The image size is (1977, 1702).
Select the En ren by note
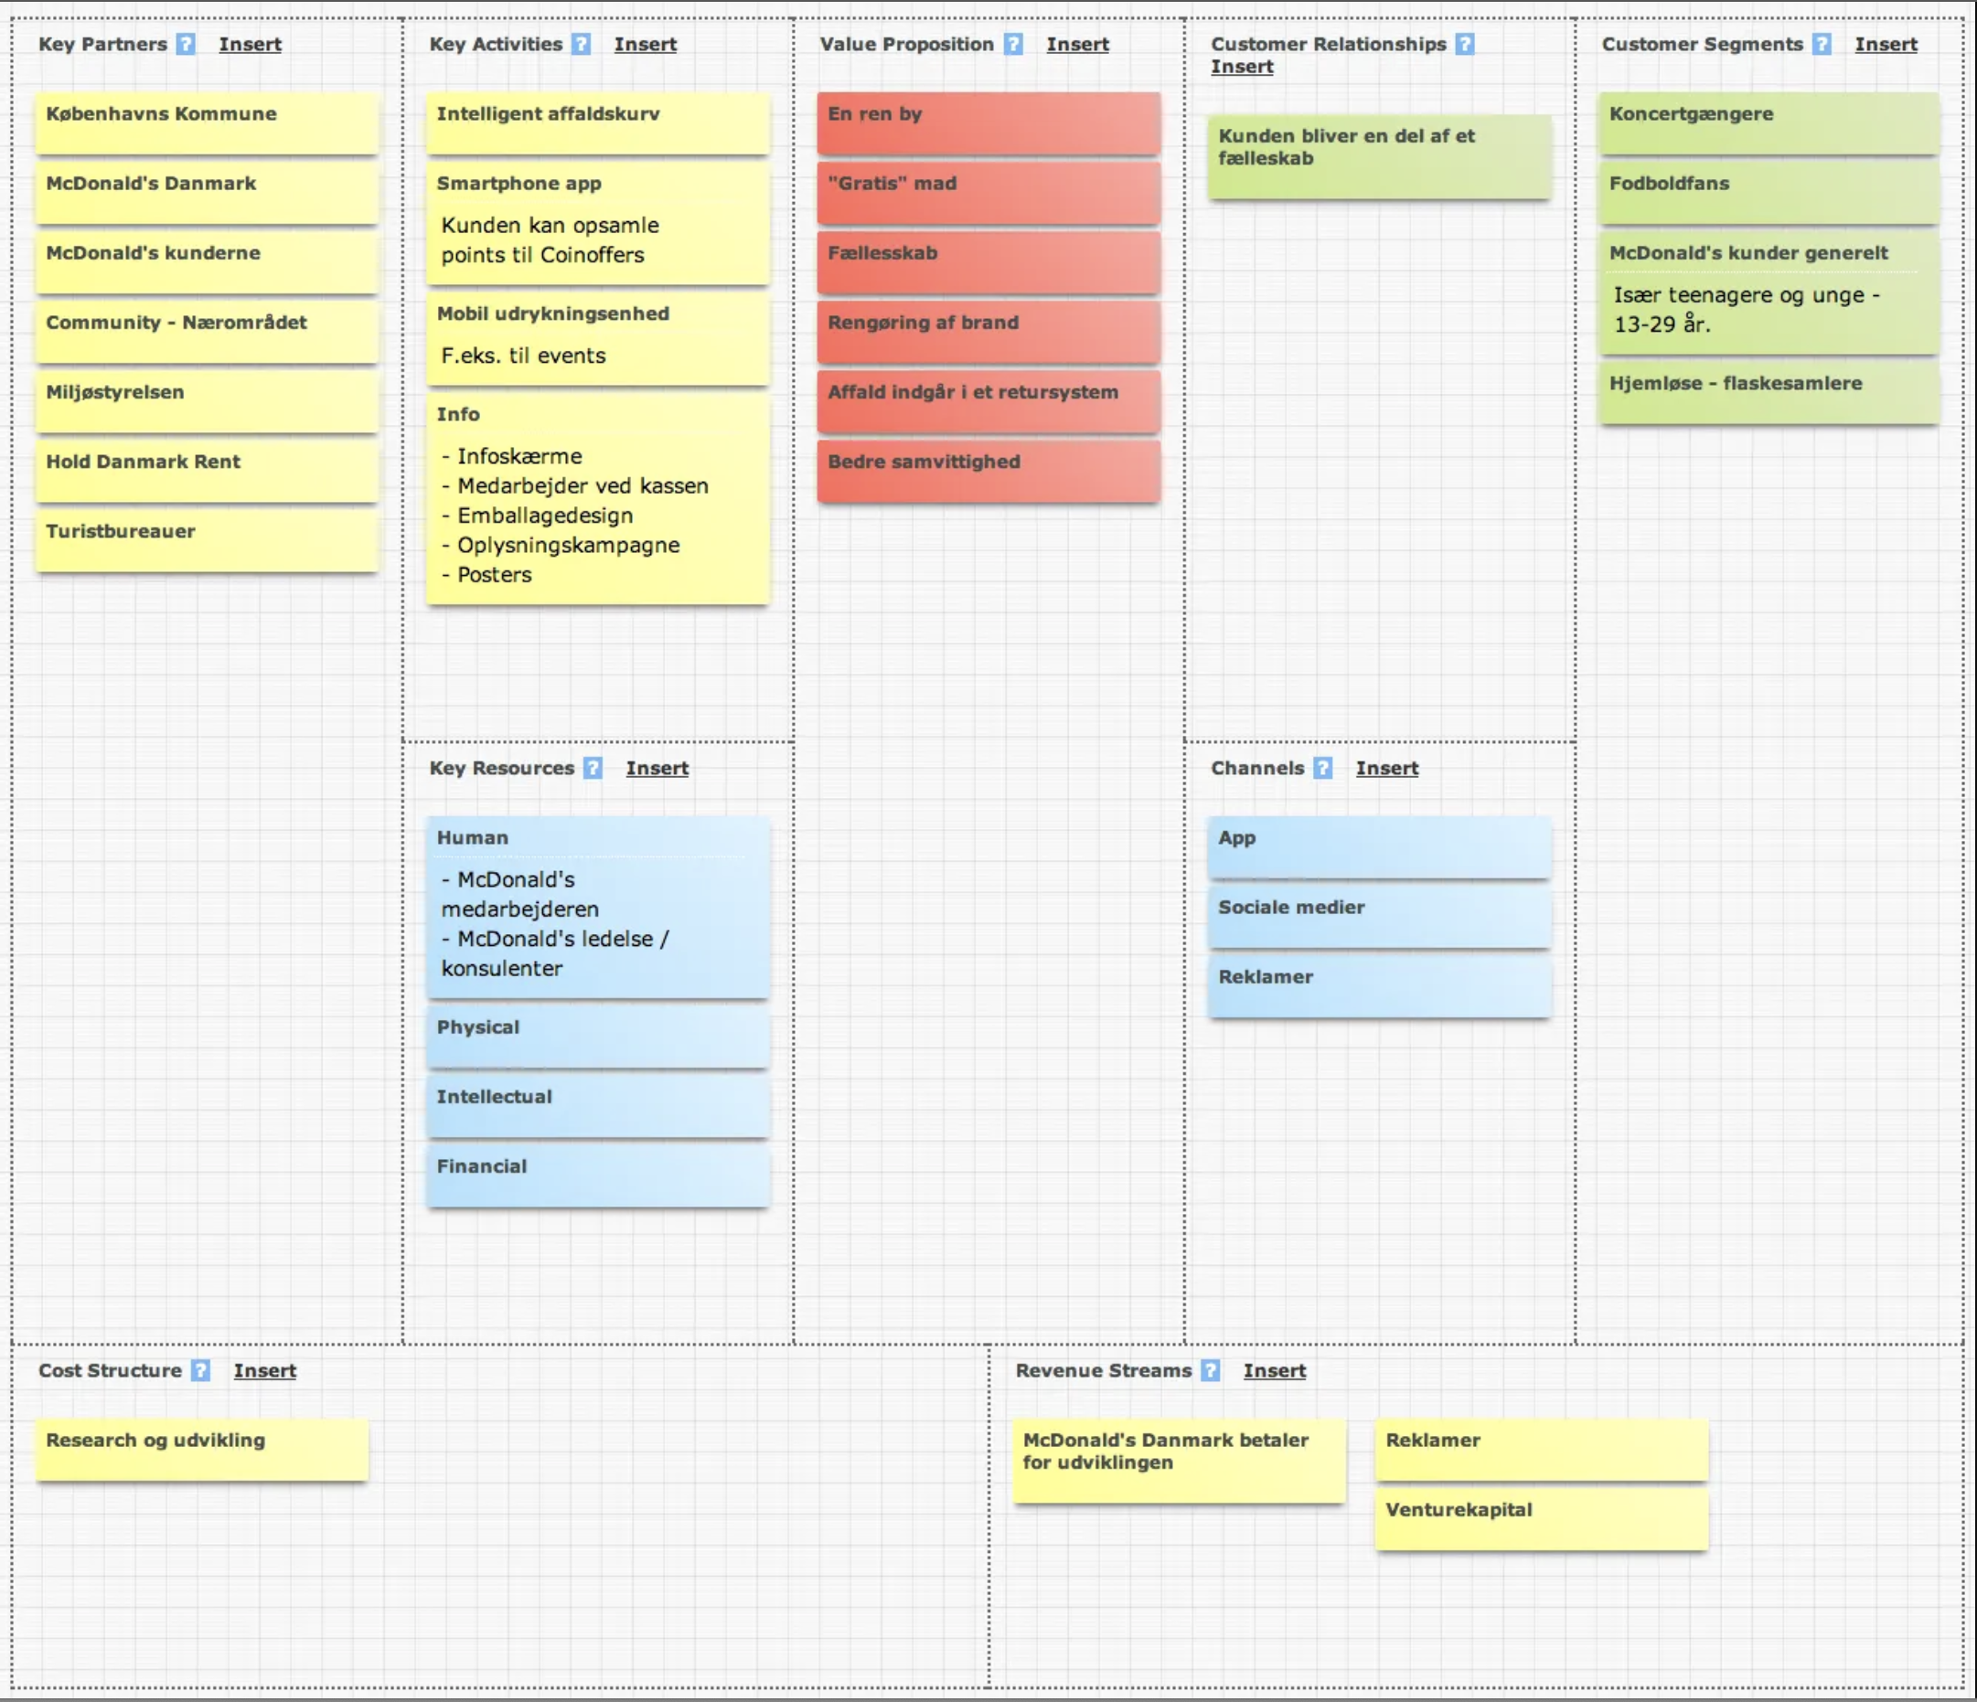point(988,123)
